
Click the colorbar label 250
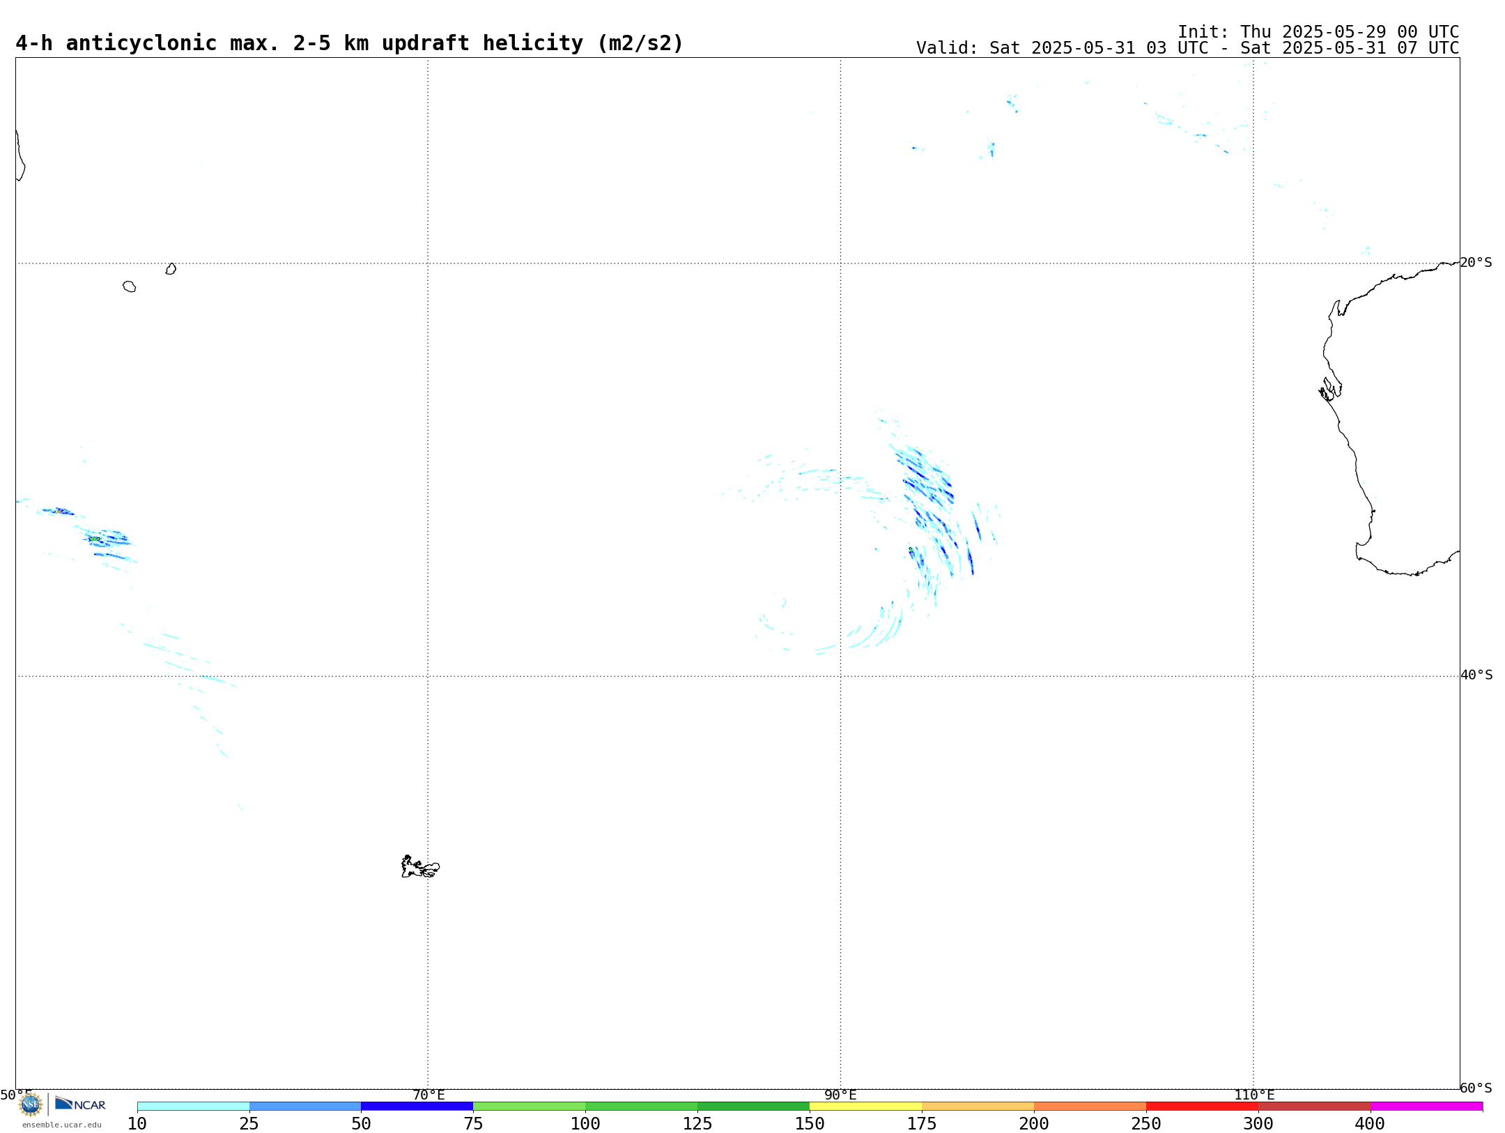point(1146,1123)
